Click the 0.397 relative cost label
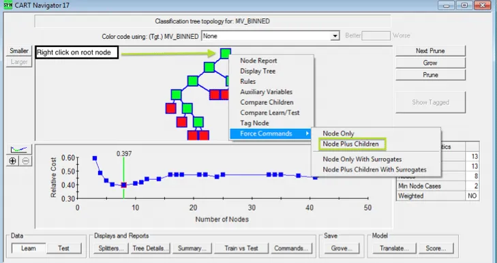This screenshot has width=497, height=263. pos(124,154)
